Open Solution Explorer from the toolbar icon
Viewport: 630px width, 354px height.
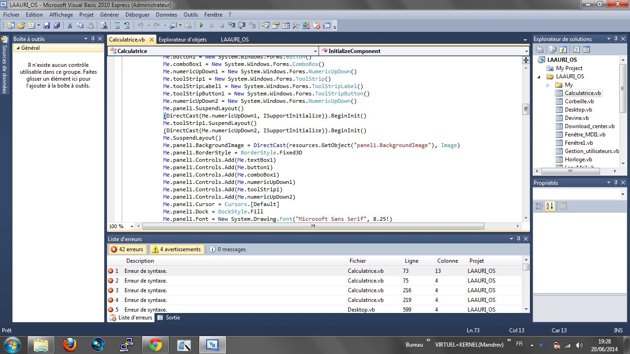[x=265, y=25]
